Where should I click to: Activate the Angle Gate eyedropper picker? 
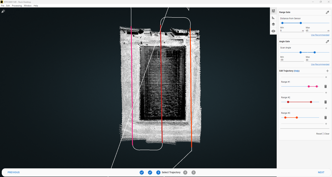click(x=327, y=41)
